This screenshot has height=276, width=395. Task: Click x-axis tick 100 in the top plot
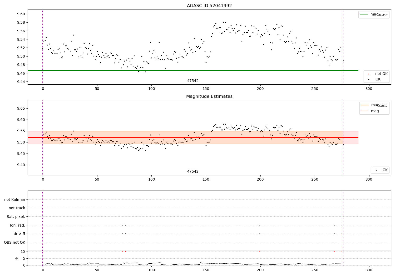point(151,89)
